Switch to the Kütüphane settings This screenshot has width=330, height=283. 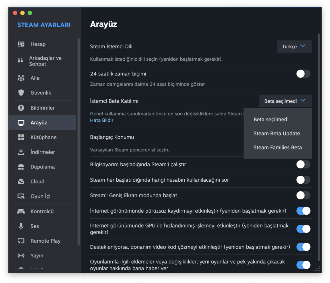[x=42, y=137]
